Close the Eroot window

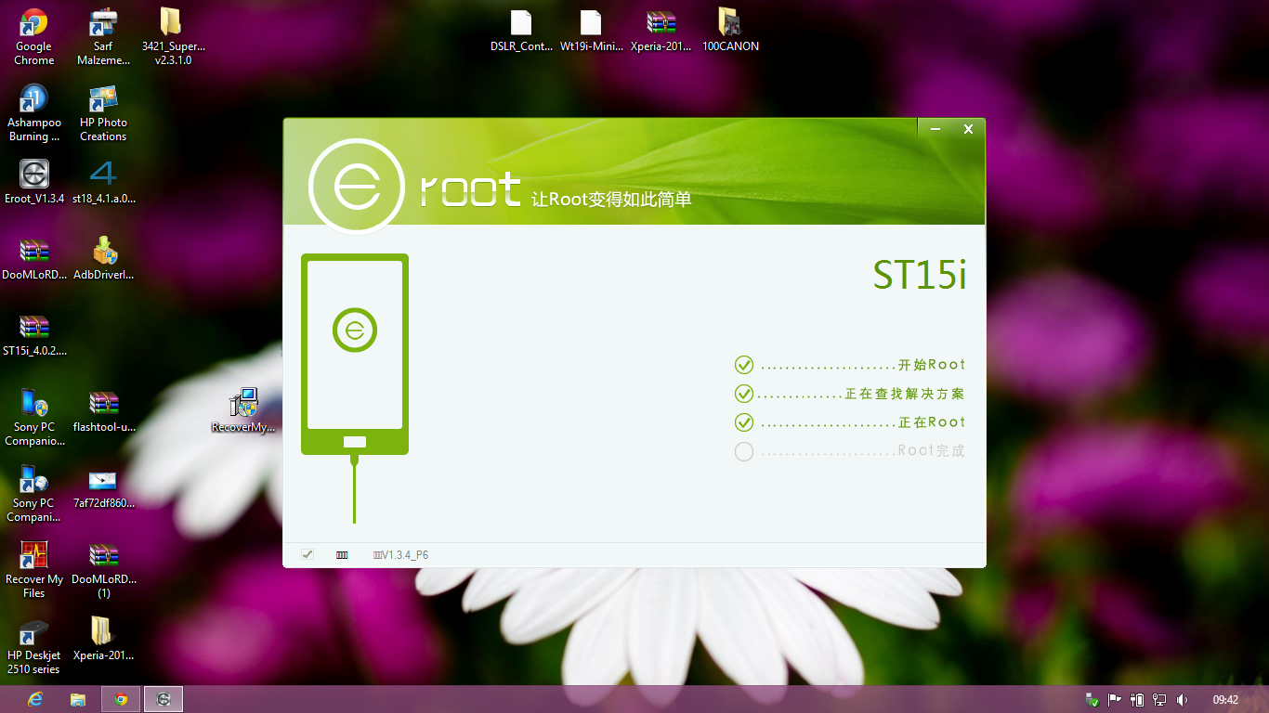968,129
